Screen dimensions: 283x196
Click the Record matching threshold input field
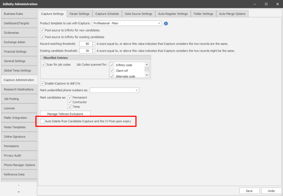coord(85,44)
